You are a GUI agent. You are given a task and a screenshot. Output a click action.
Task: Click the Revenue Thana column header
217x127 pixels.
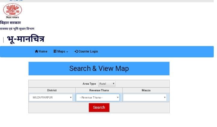[99, 90]
